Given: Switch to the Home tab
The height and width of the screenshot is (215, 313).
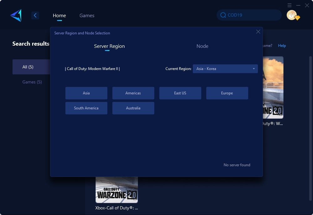Looking at the screenshot, I should pos(59,16).
